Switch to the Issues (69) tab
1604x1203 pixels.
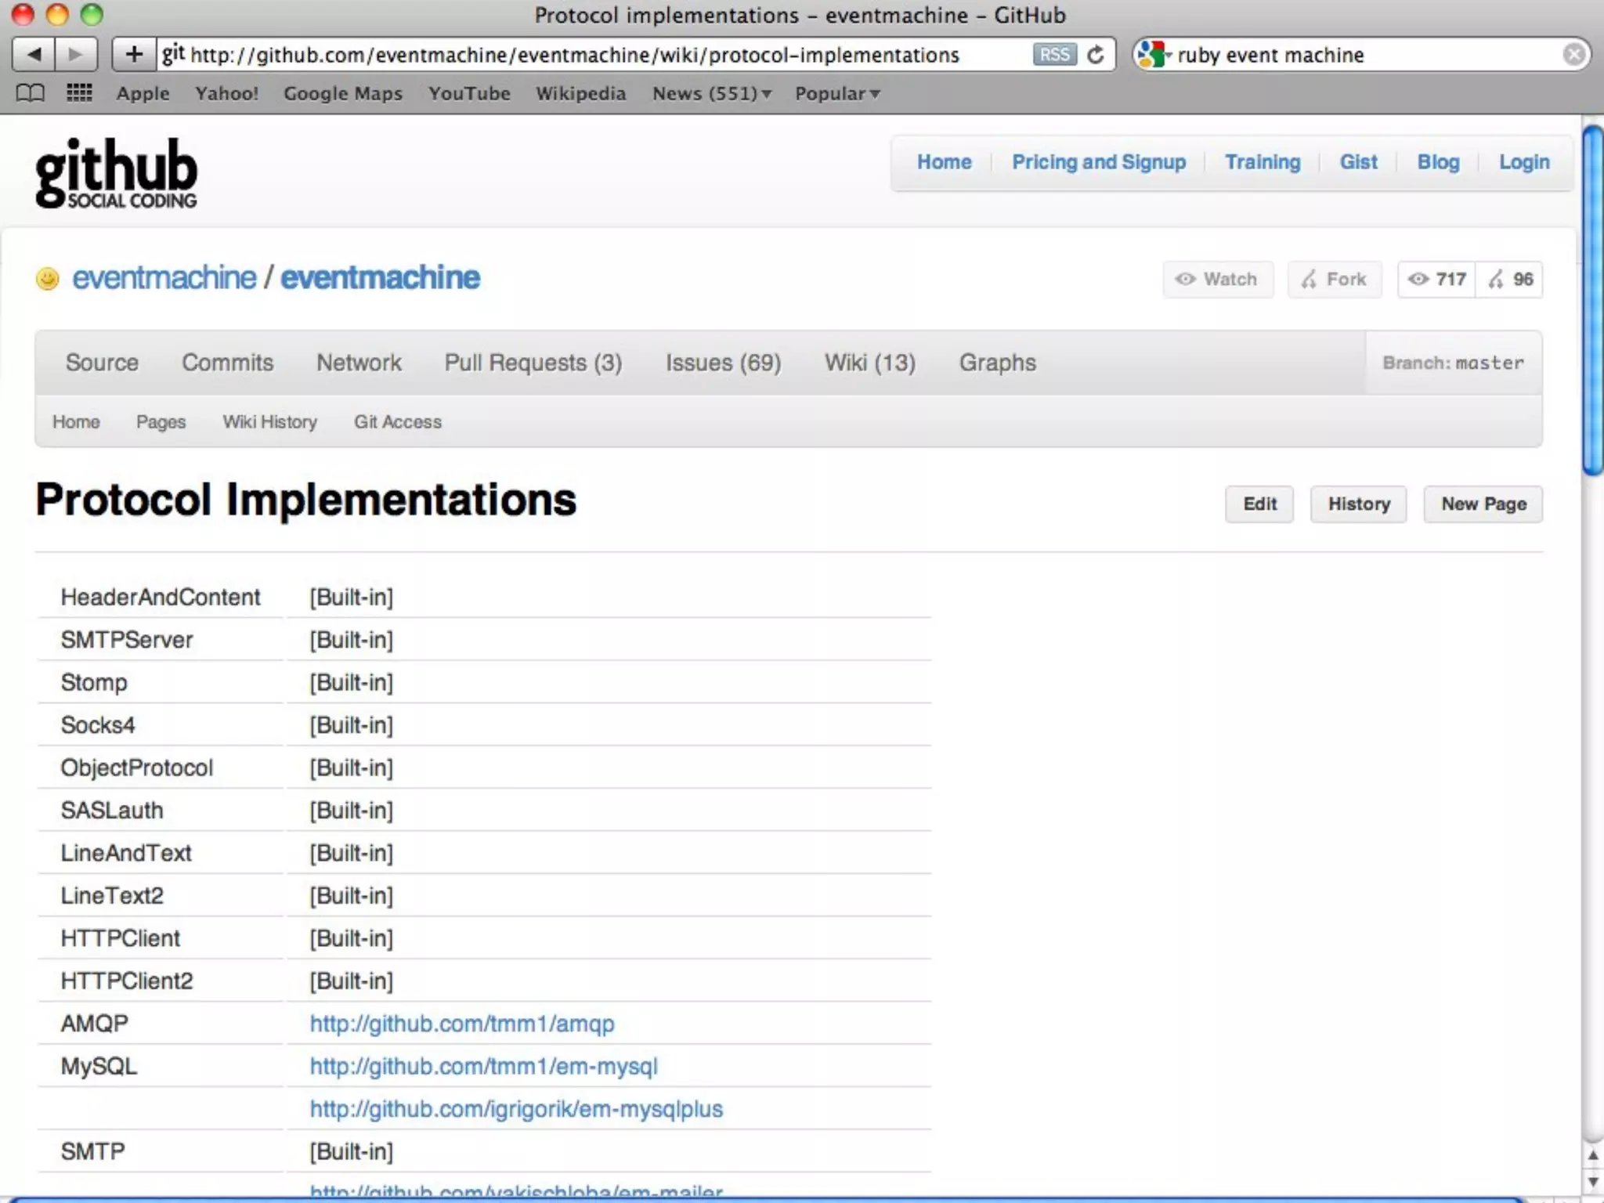pos(723,363)
